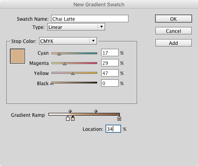The height and width of the screenshot is (166, 198).
Task: Click the second midpoint diamond above ramp
Action: (x=96, y=111)
